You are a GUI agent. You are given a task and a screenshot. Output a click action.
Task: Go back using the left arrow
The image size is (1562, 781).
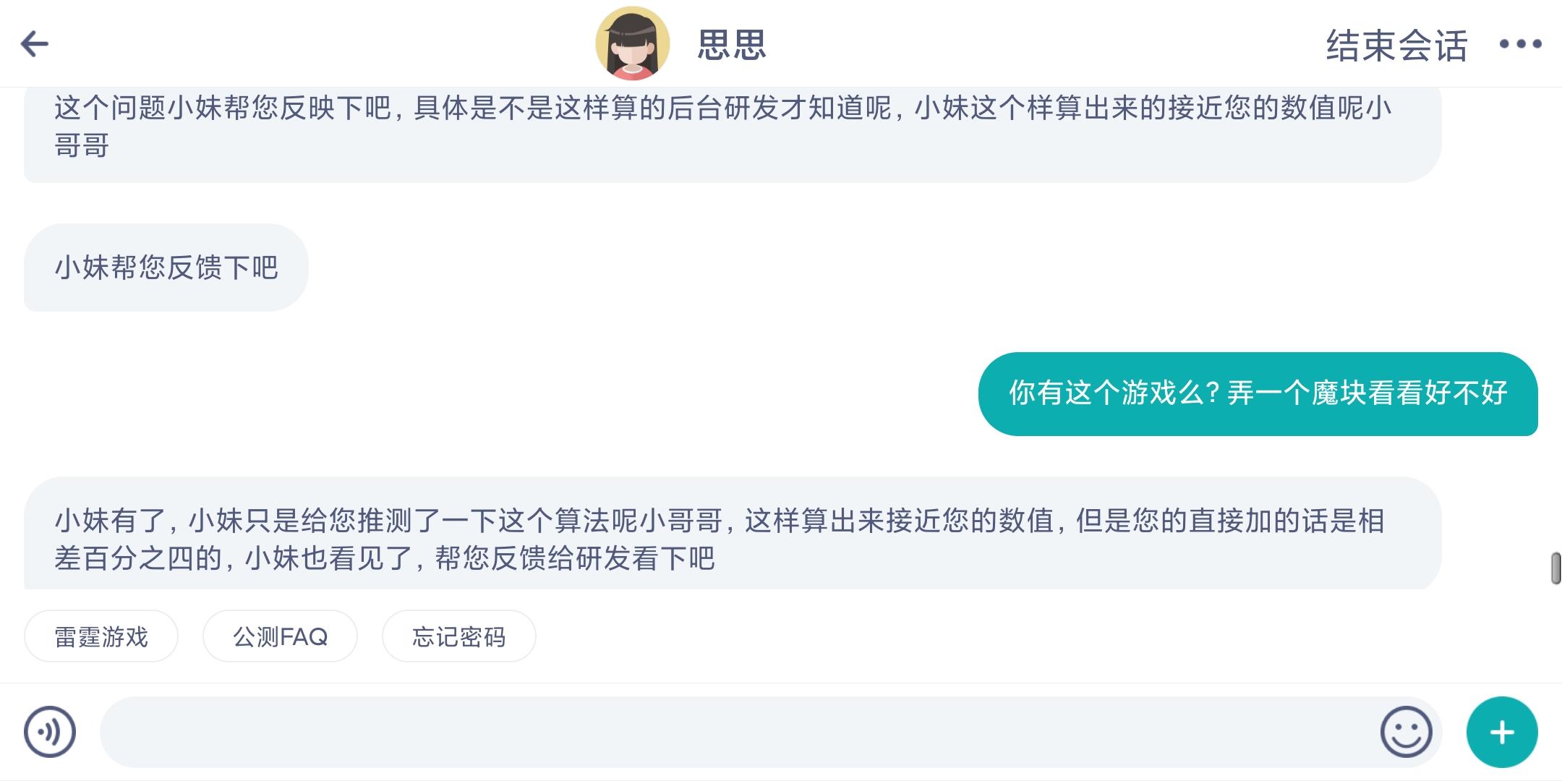coord(34,44)
